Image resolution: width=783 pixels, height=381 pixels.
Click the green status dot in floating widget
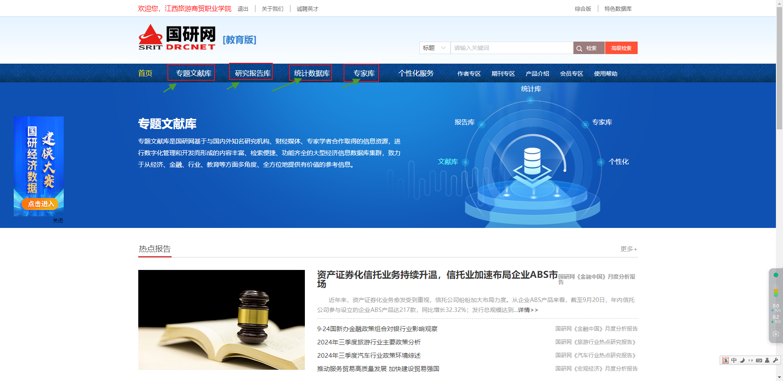(x=776, y=275)
